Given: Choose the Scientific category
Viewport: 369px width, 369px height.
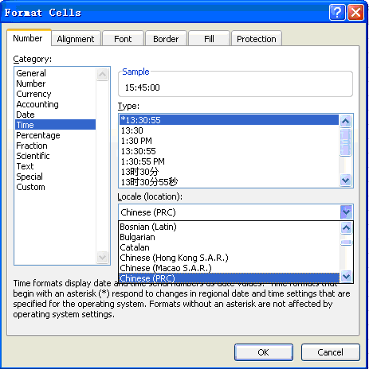Looking at the screenshot, I should tap(55, 156).
